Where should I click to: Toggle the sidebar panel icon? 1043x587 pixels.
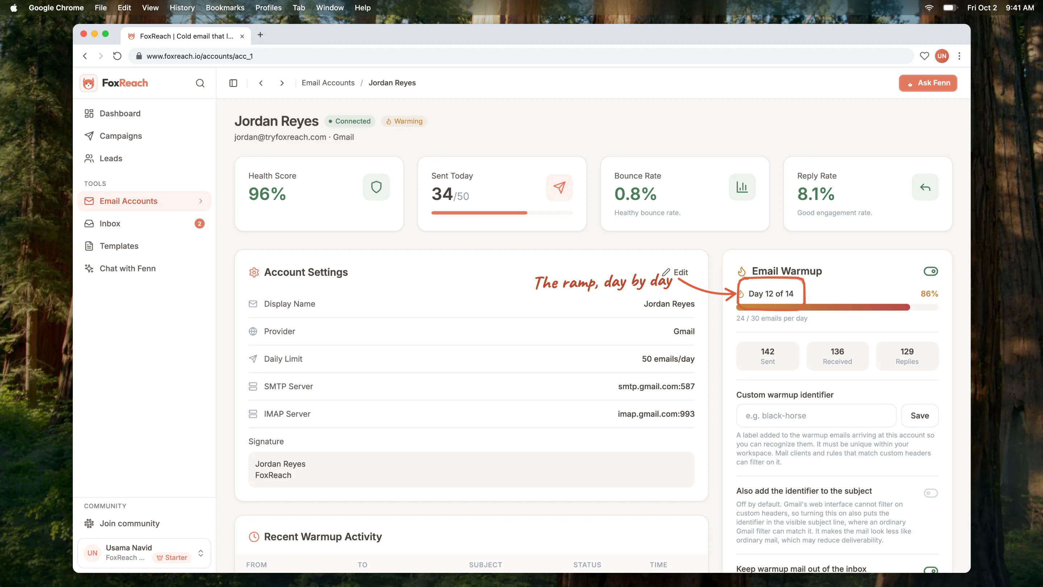coord(233,83)
